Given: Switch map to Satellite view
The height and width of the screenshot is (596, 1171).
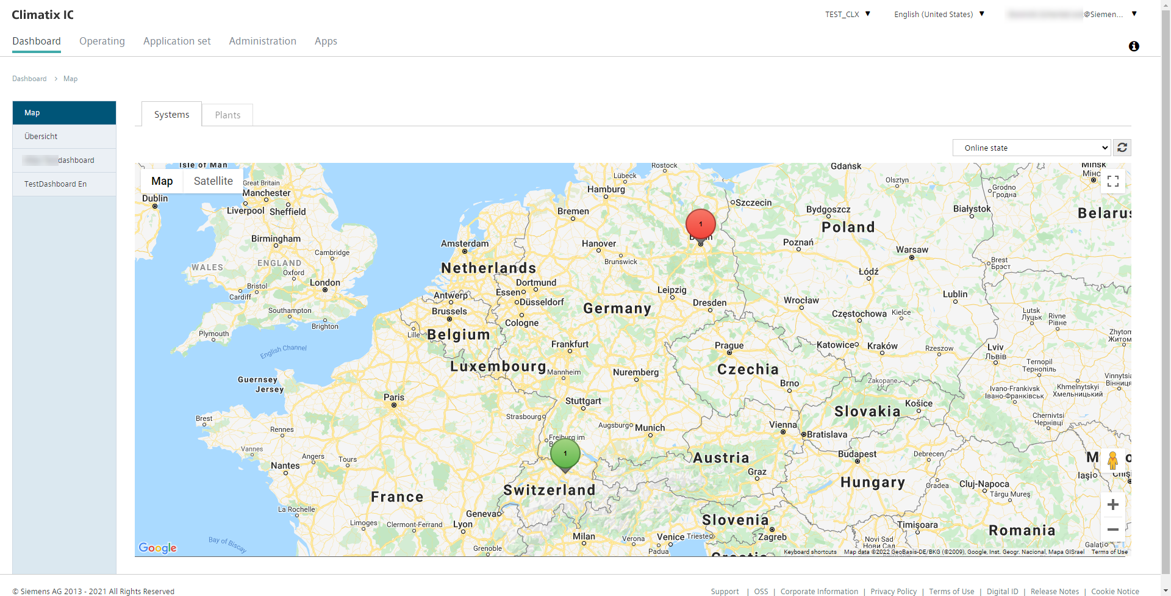Looking at the screenshot, I should [x=213, y=181].
